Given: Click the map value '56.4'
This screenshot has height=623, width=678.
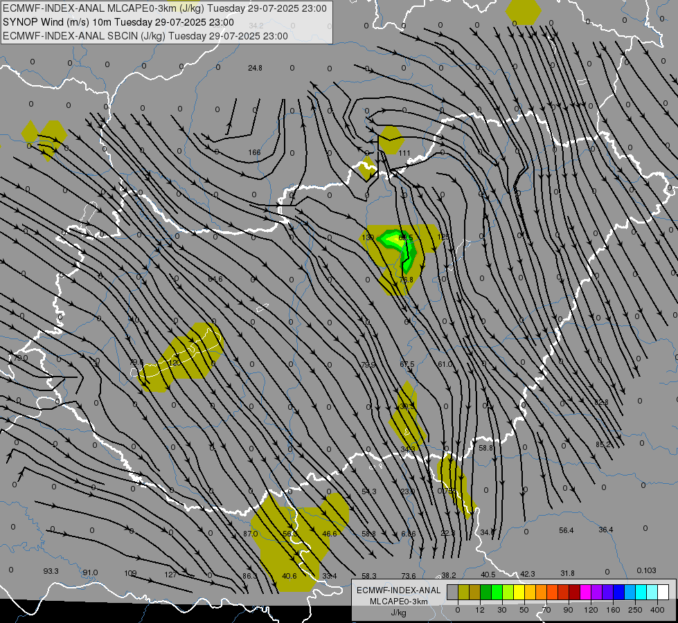Looking at the screenshot, I should [x=566, y=530].
